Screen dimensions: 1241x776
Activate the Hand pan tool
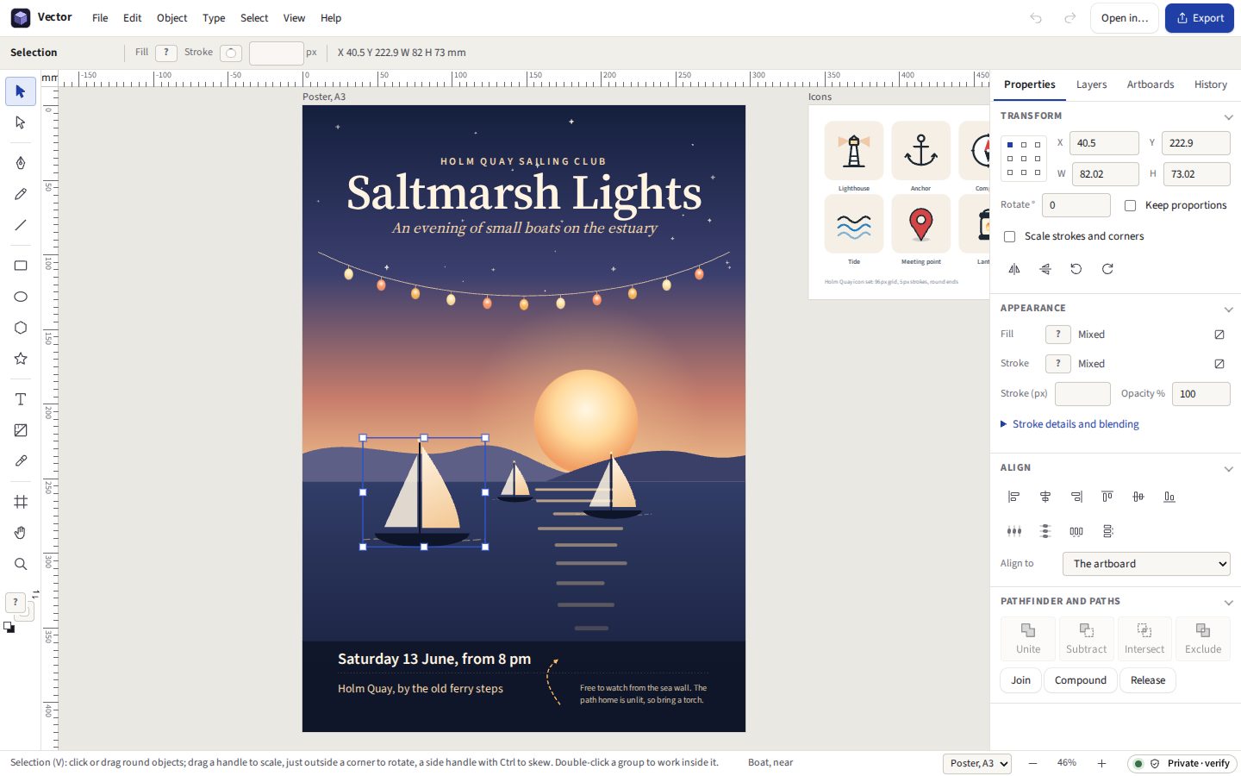pyautogui.click(x=21, y=533)
